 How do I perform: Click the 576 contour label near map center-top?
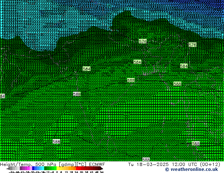click(143, 41)
